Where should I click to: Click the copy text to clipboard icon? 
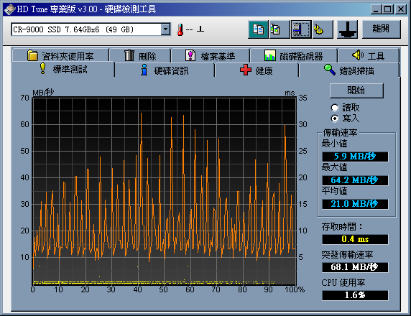(258, 29)
